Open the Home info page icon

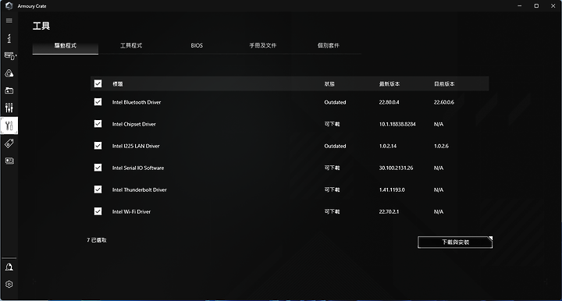9,38
